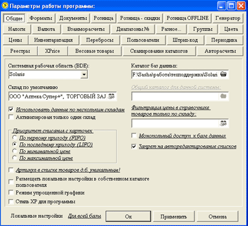Image resolution: width=248 pixels, height=226 pixels.
Task: Switch to the Форматы tab
Action: pos(41,18)
